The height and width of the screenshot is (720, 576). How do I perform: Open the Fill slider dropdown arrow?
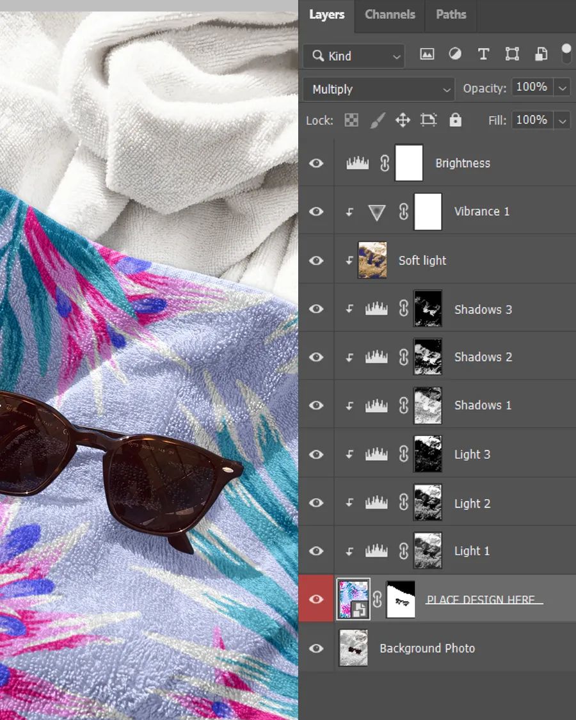563,121
